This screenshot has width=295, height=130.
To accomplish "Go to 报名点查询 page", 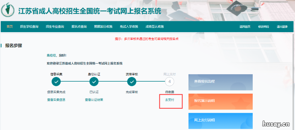I will (x=79, y=26).
